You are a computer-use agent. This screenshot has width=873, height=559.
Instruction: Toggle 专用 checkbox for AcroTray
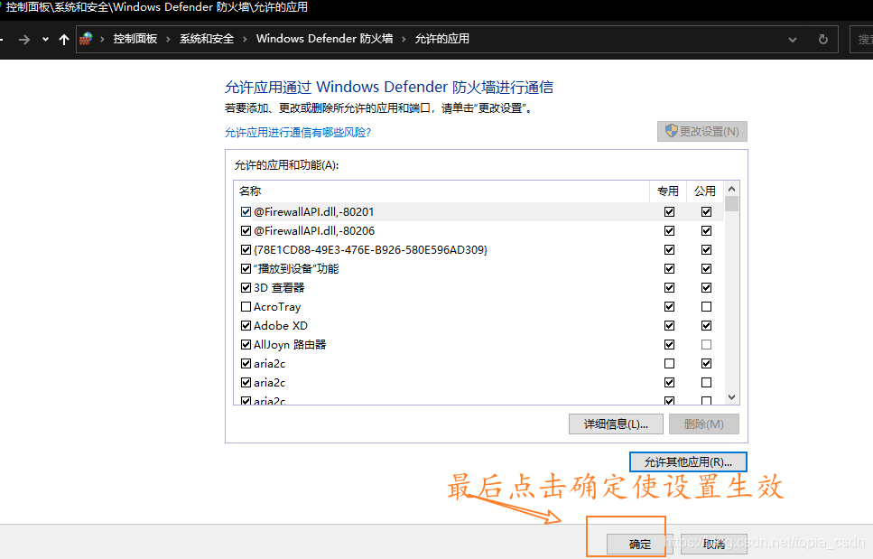[669, 306]
